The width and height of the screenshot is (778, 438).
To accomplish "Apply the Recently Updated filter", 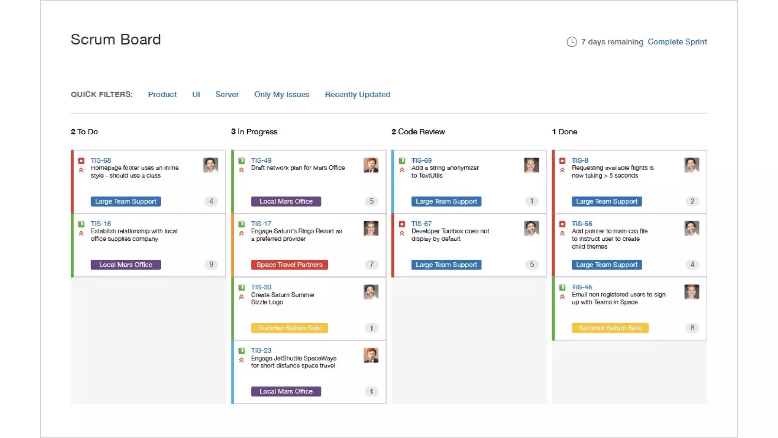I will coord(357,94).
